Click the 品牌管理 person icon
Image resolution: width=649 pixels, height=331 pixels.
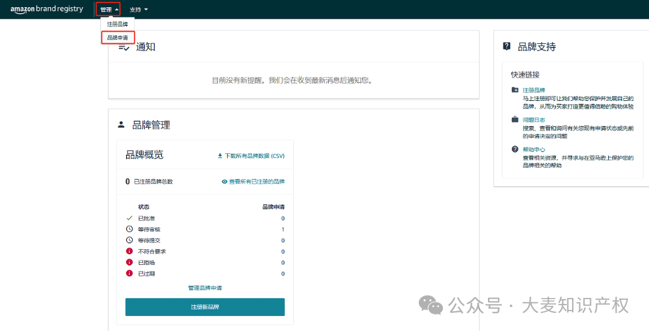click(121, 124)
